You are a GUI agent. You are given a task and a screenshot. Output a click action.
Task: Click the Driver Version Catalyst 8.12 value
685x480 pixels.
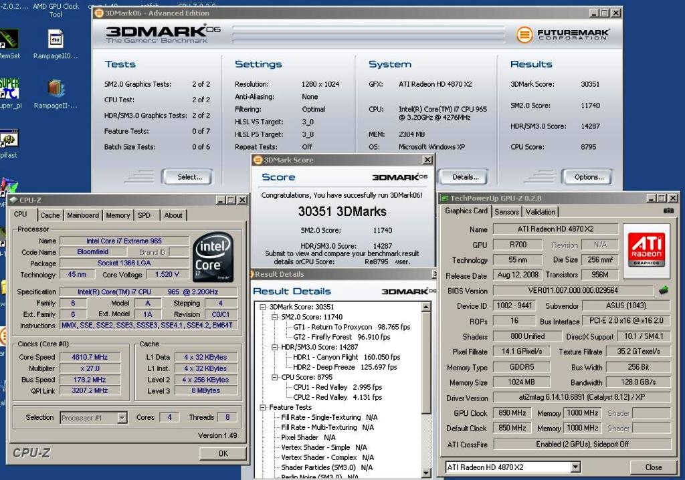pos(582,398)
